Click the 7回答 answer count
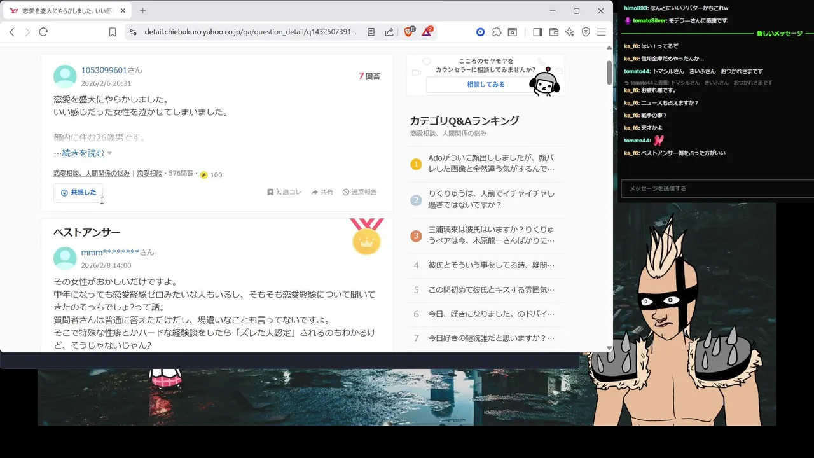This screenshot has width=814, height=458. (369, 76)
